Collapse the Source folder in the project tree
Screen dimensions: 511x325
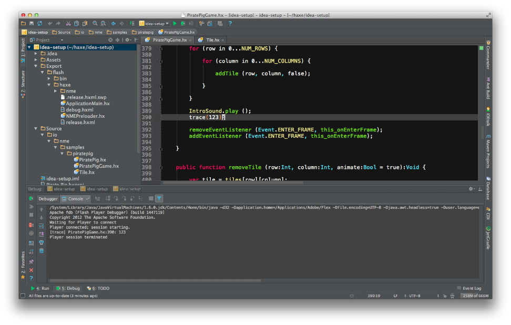pyautogui.click(x=36, y=128)
